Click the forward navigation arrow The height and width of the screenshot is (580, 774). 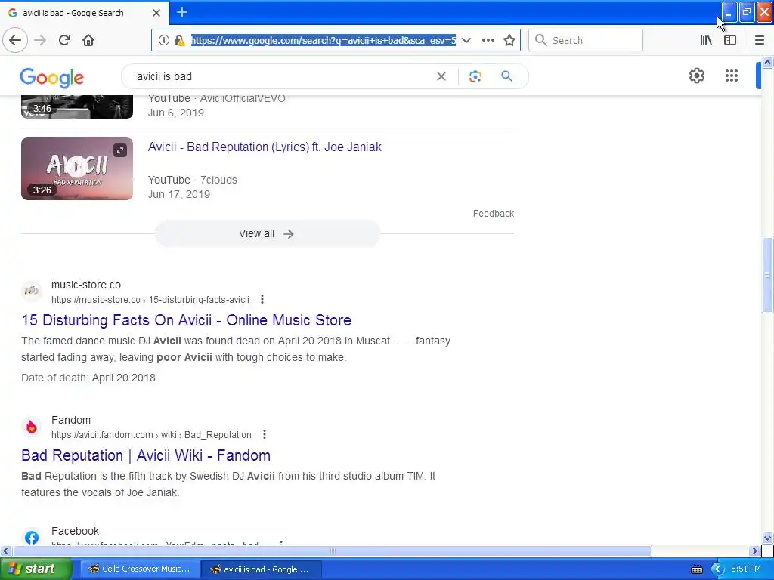(41, 40)
